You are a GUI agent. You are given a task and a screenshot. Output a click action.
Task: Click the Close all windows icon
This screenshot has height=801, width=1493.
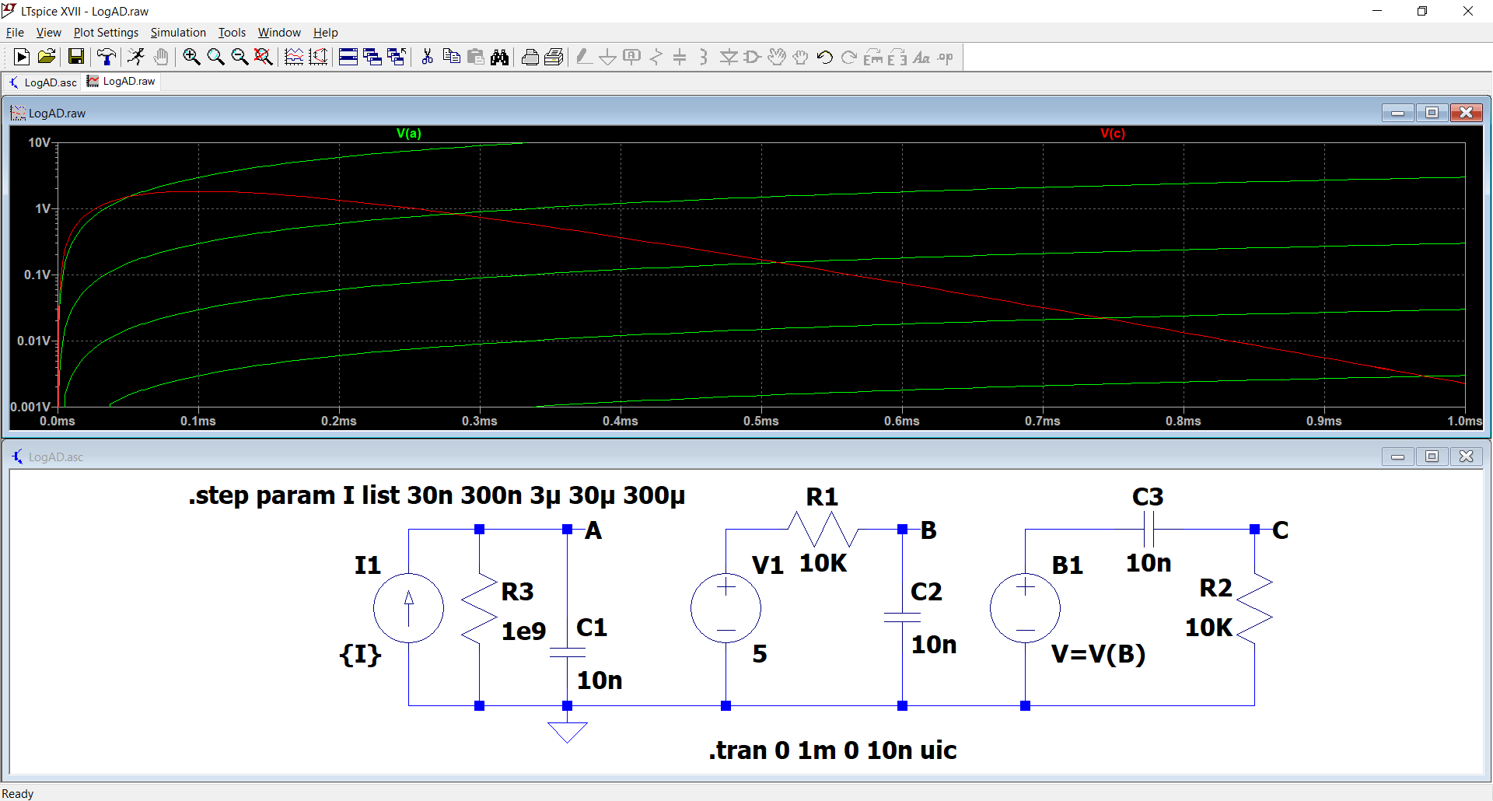click(x=397, y=57)
